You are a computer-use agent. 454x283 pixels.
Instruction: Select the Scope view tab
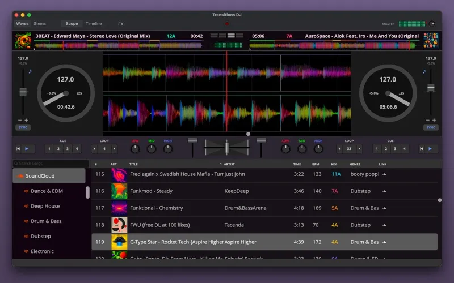coord(72,24)
